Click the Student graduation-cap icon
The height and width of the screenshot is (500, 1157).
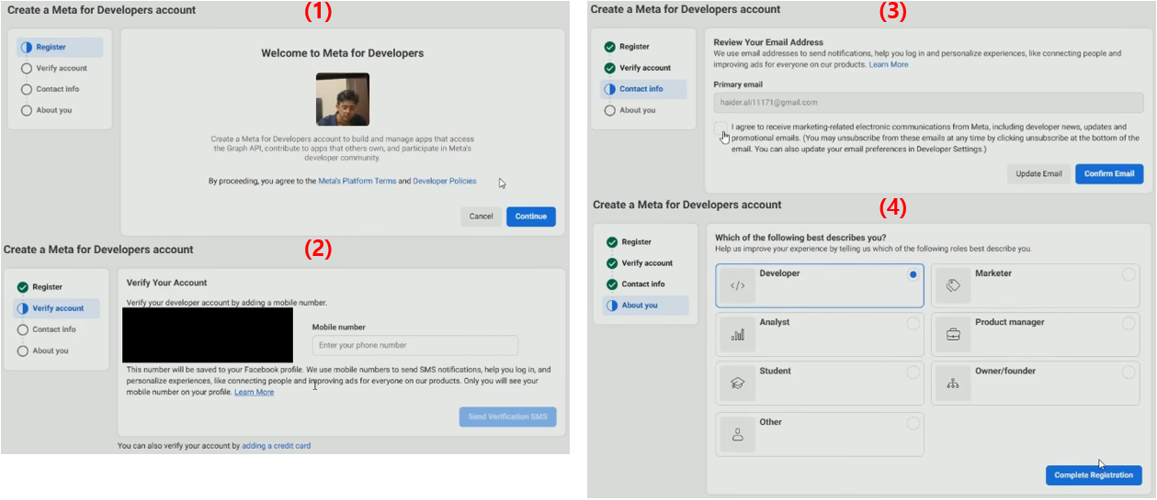738,383
